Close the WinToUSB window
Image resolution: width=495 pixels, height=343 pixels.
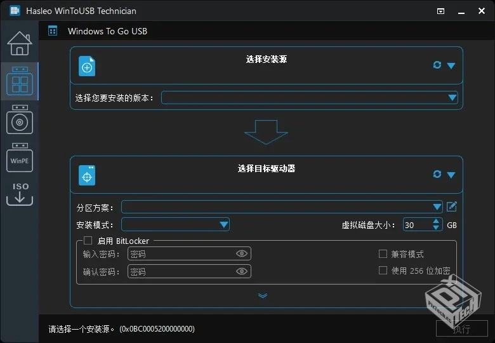click(482, 11)
